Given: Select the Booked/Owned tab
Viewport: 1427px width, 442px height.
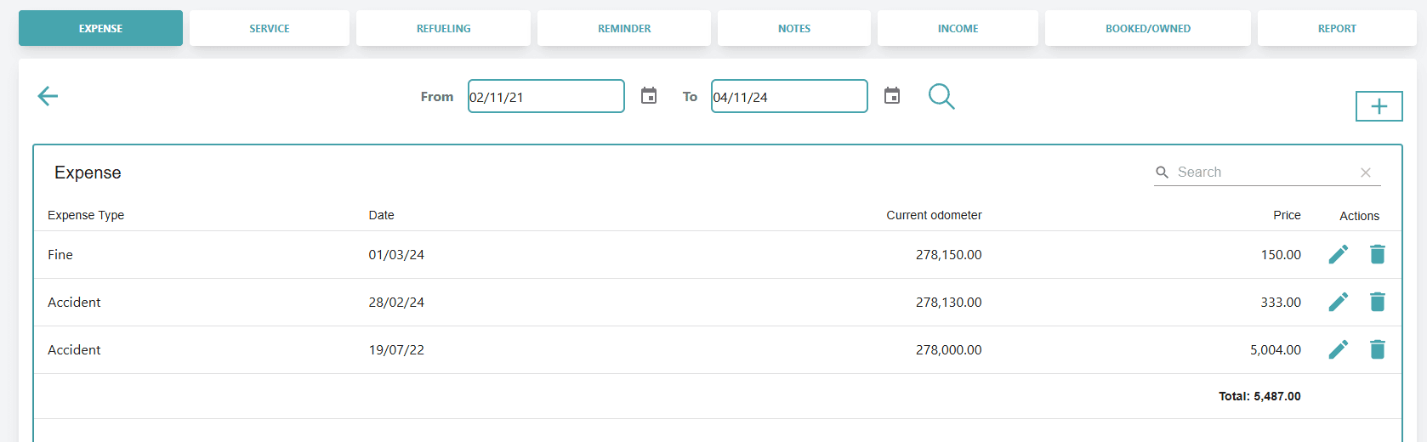Looking at the screenshot, I should click(x=1147, y=28).
